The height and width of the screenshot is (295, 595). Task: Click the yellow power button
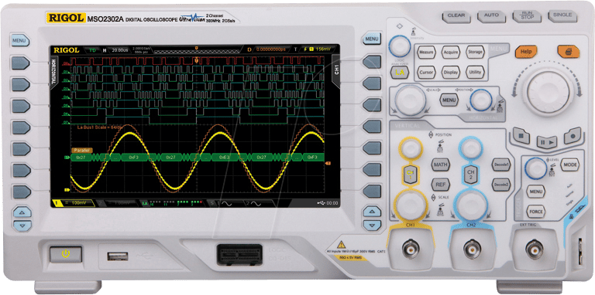pyautogui.click(x=66, y=254)
